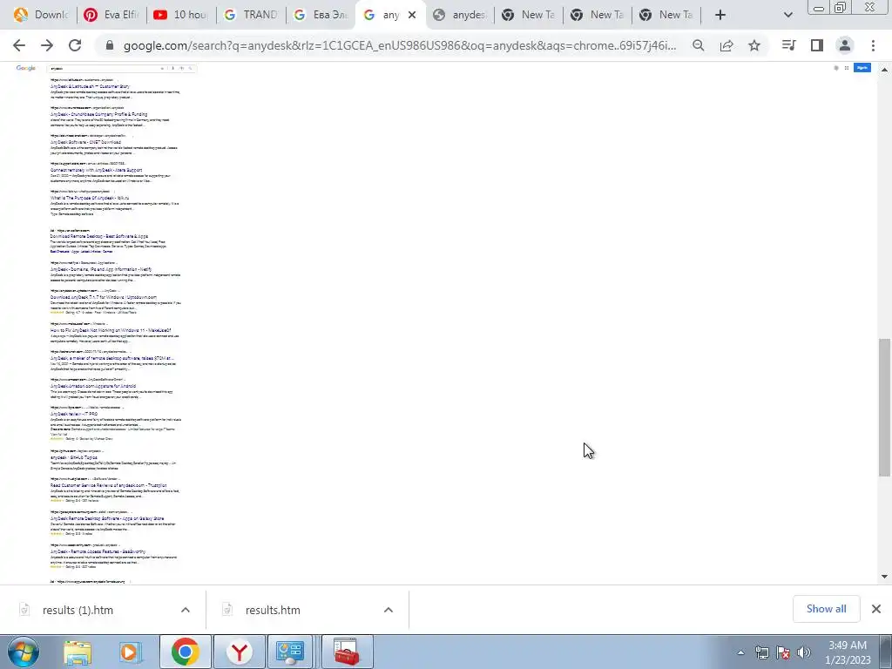Open the media control playlist icon
The image size is (892, 669).
point(789,45)
